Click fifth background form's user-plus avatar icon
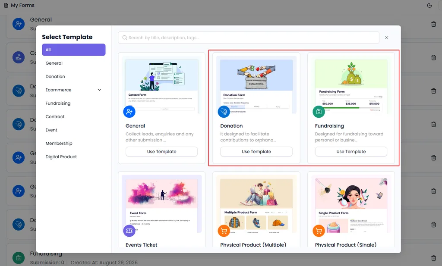Viewport: 442px width, 266px height. point(19,158)
